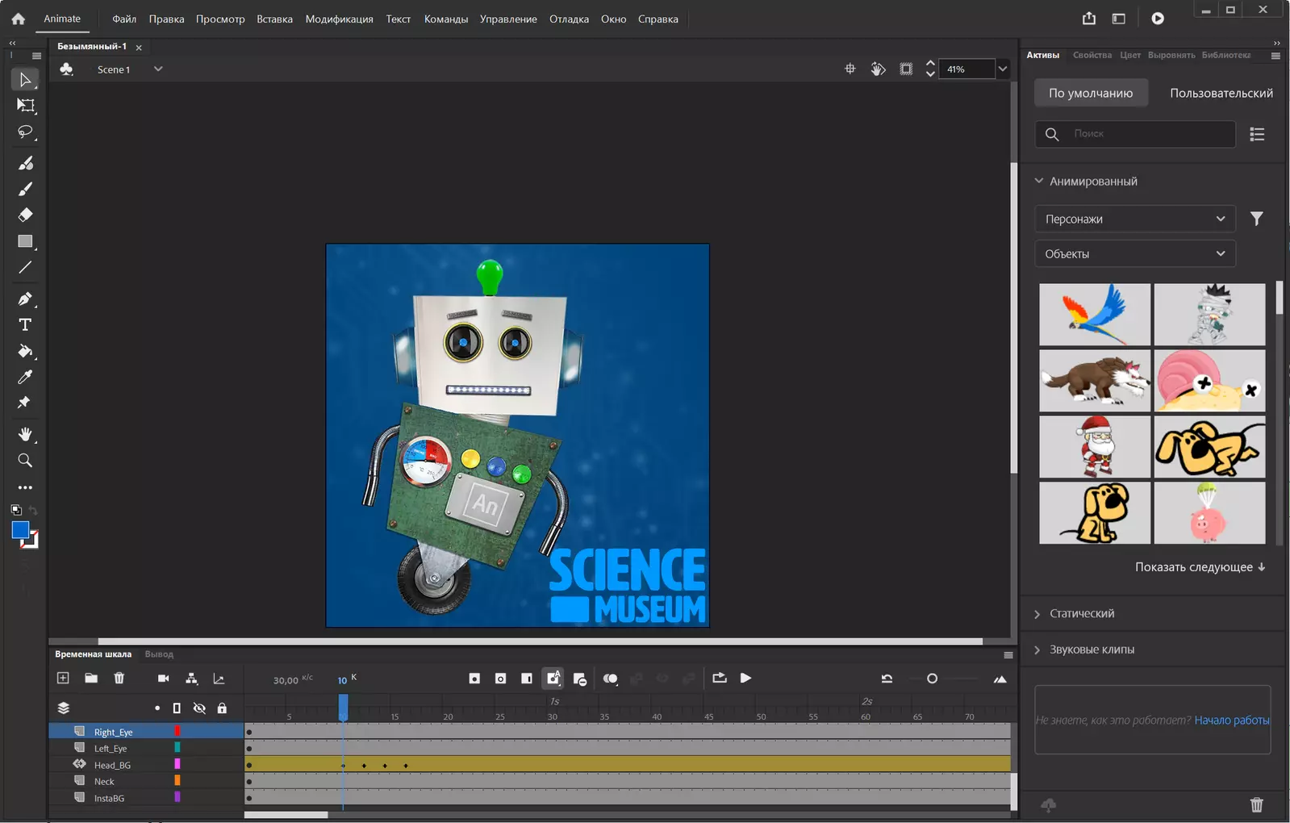Toggle Onion Skin in the timeline
1290x823 pixels.
tap(611, 679)
